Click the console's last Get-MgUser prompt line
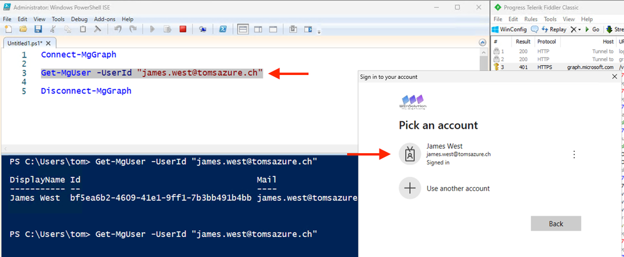Screen dimensions: 624x257 coord(164,234)
